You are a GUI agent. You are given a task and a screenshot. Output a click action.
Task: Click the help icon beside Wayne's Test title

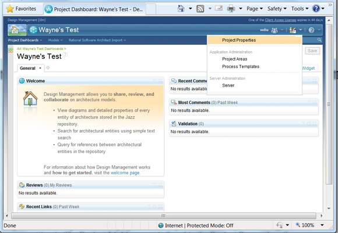[x=65, y=55]
